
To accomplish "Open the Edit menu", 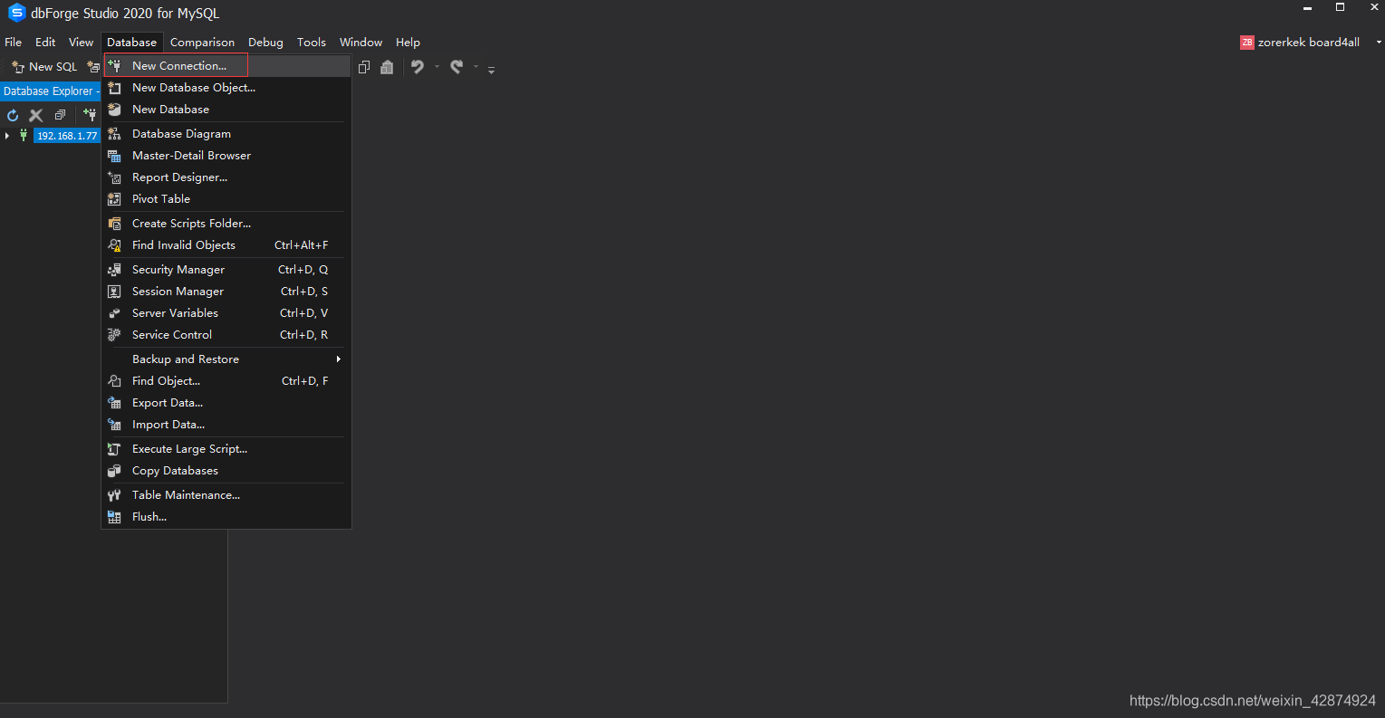I will pyautogui.click(x=45, y=43).
